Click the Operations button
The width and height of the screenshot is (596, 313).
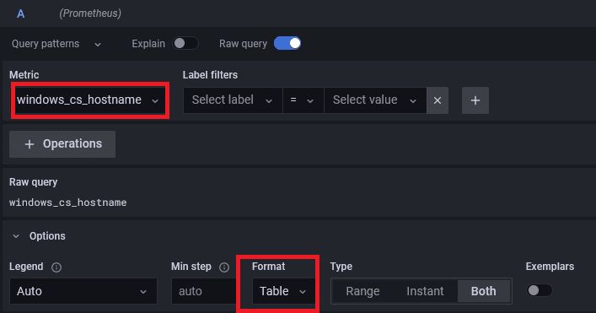pos(62,144)
